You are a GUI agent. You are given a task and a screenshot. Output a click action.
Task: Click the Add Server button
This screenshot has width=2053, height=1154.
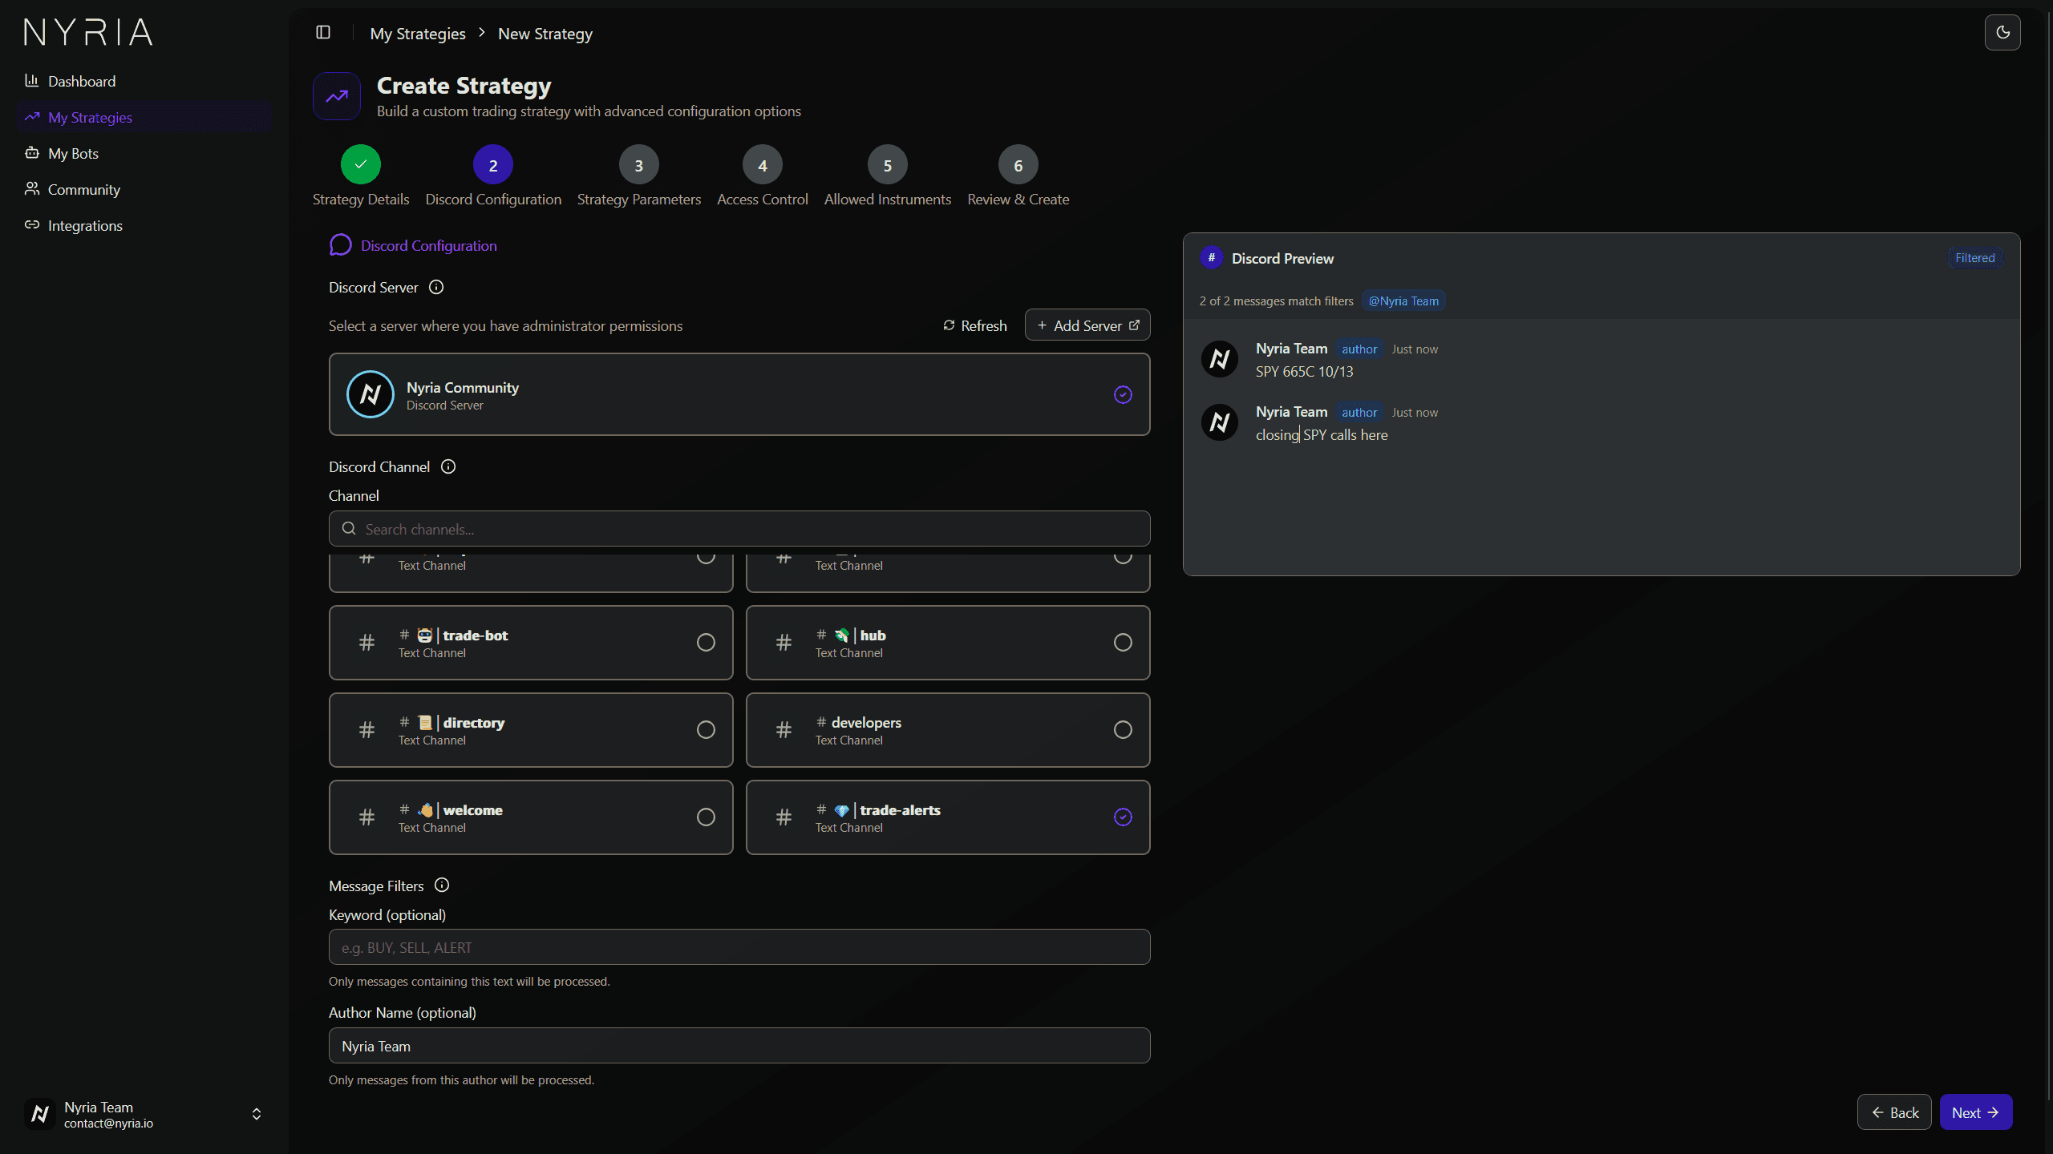[x=1087, y=325]
